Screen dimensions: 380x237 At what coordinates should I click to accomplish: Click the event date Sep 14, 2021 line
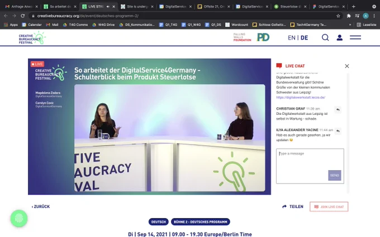190,234
